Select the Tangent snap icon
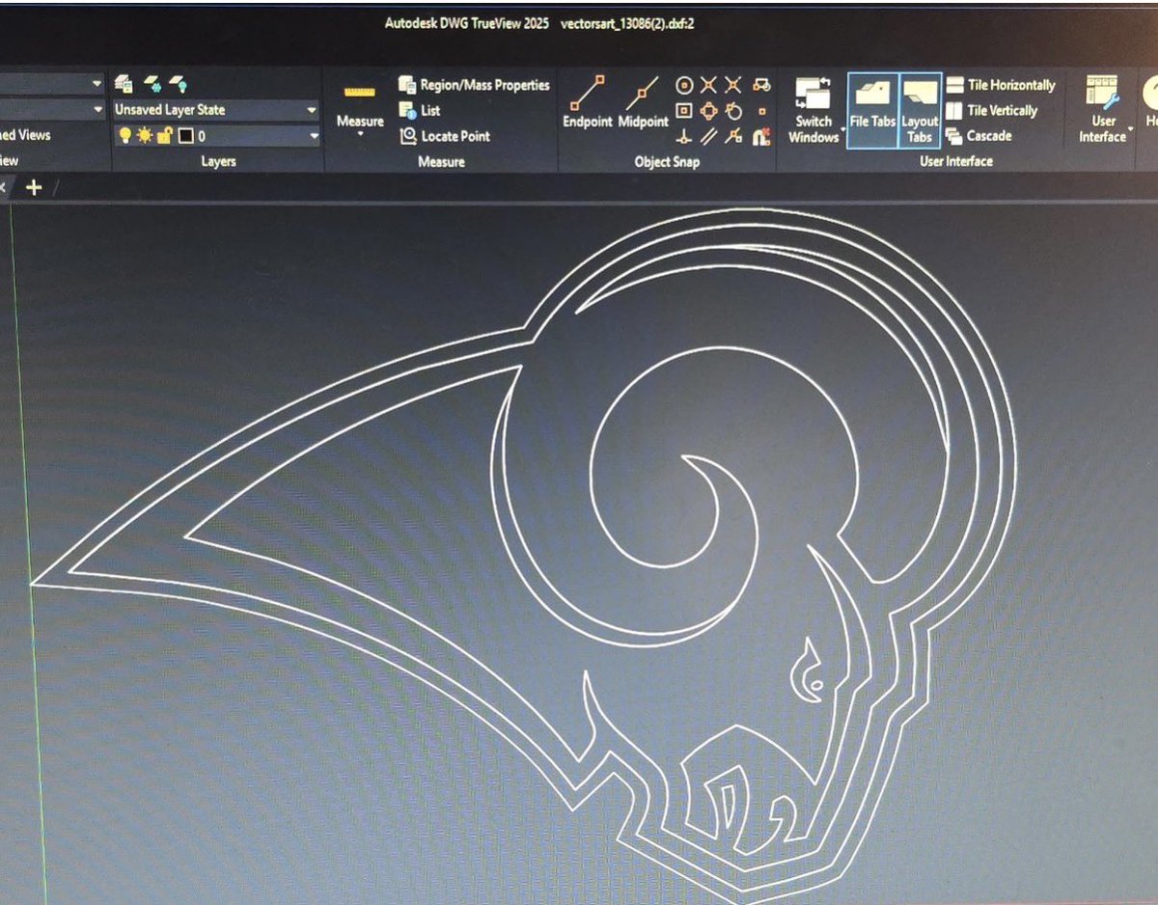 click(x=734, y=111)
